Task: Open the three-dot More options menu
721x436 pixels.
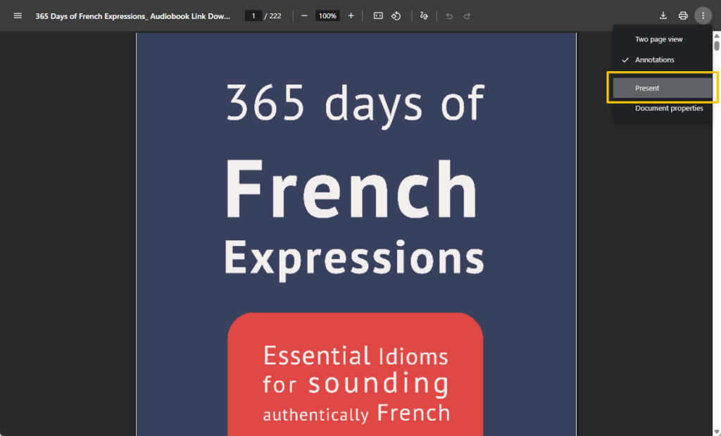Action: pos(702,15)
